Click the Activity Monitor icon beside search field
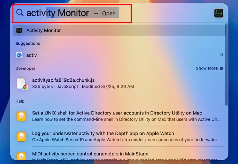 pyautogui.click(x=219, y=13)
